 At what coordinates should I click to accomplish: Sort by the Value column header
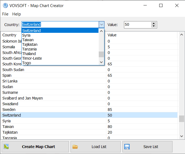141,35
